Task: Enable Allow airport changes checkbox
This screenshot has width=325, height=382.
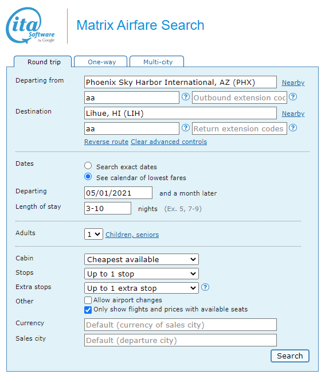Action: (88, 300)
